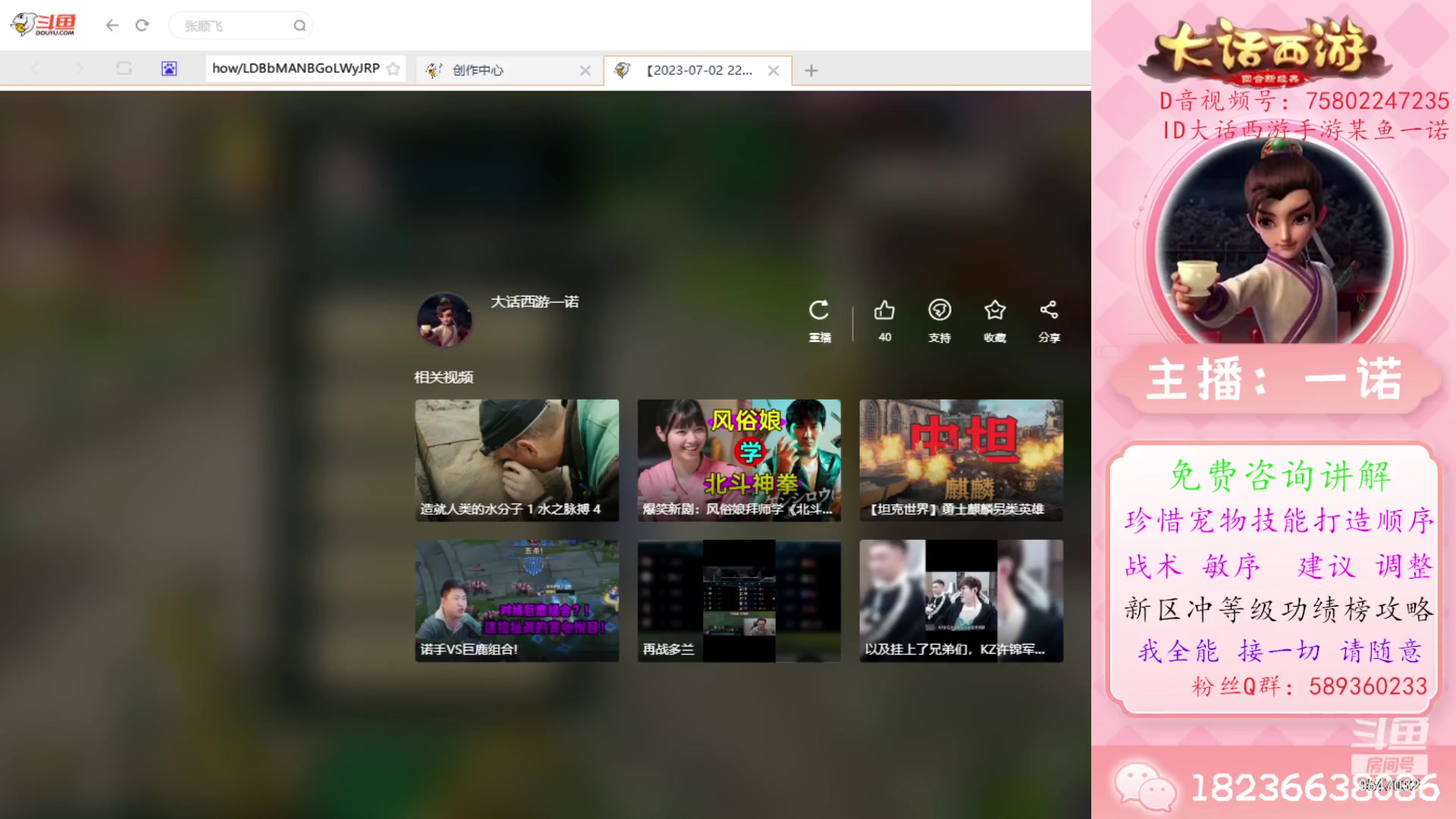Reload using the top-bar refresh icon
Viewport: 1456px width, 819px height.
pyautogui.click(x=142, y=25)
